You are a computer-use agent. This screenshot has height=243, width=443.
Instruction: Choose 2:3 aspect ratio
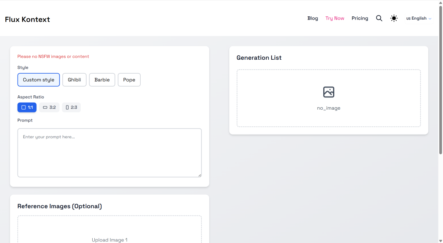(71, 108)
